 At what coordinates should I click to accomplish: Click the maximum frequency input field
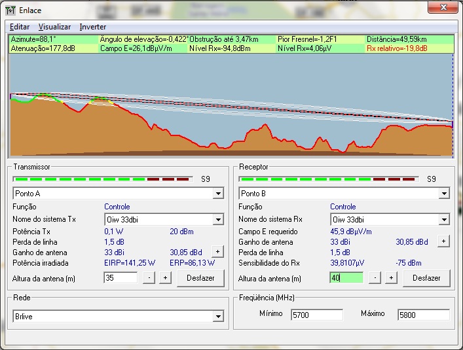(423, 315)
